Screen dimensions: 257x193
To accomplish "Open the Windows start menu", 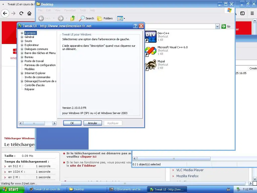I will [12, 189].
